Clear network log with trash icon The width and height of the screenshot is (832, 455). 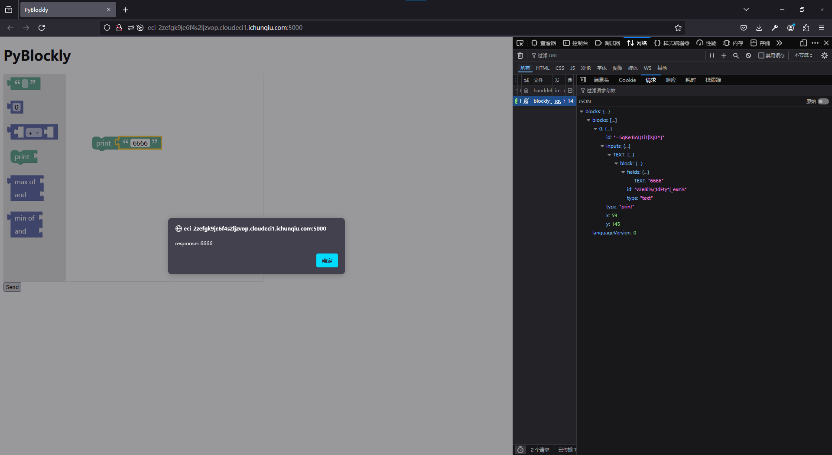tap(520, 55)
